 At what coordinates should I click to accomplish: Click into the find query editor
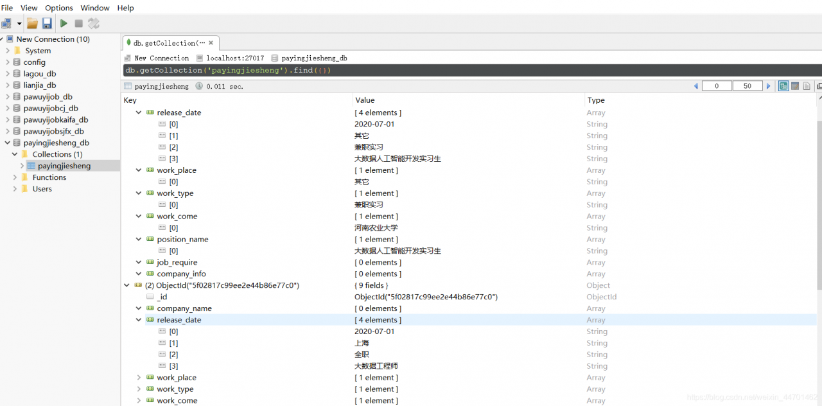click(472, 70)
